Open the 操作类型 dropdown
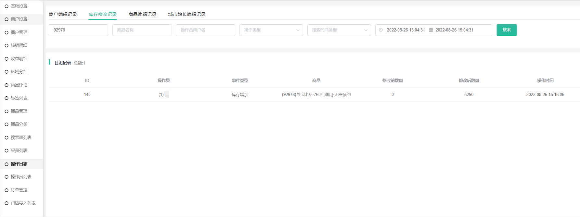Viewport: 580px width, 217px height. pyautogui.click(x=271, y=30)
